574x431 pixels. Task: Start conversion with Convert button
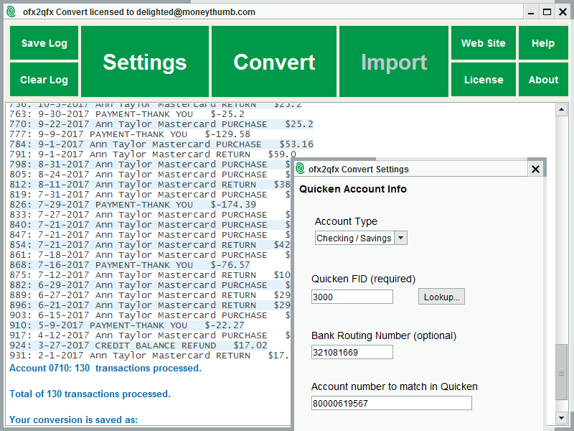274,62
